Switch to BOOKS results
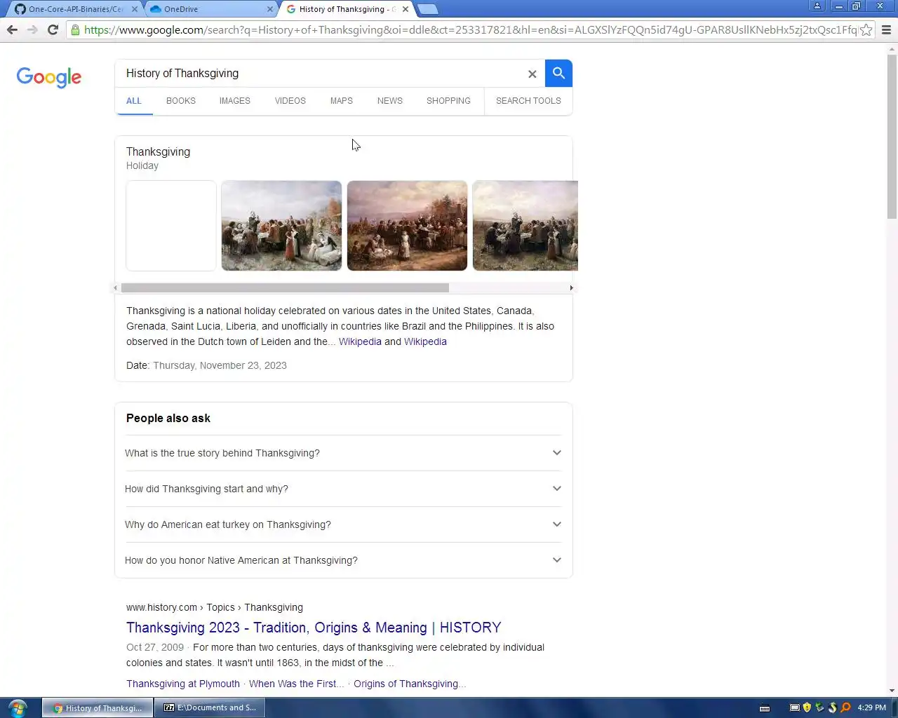Image resolution: width=898 pixels, height=718 pixels. [181, 101]
